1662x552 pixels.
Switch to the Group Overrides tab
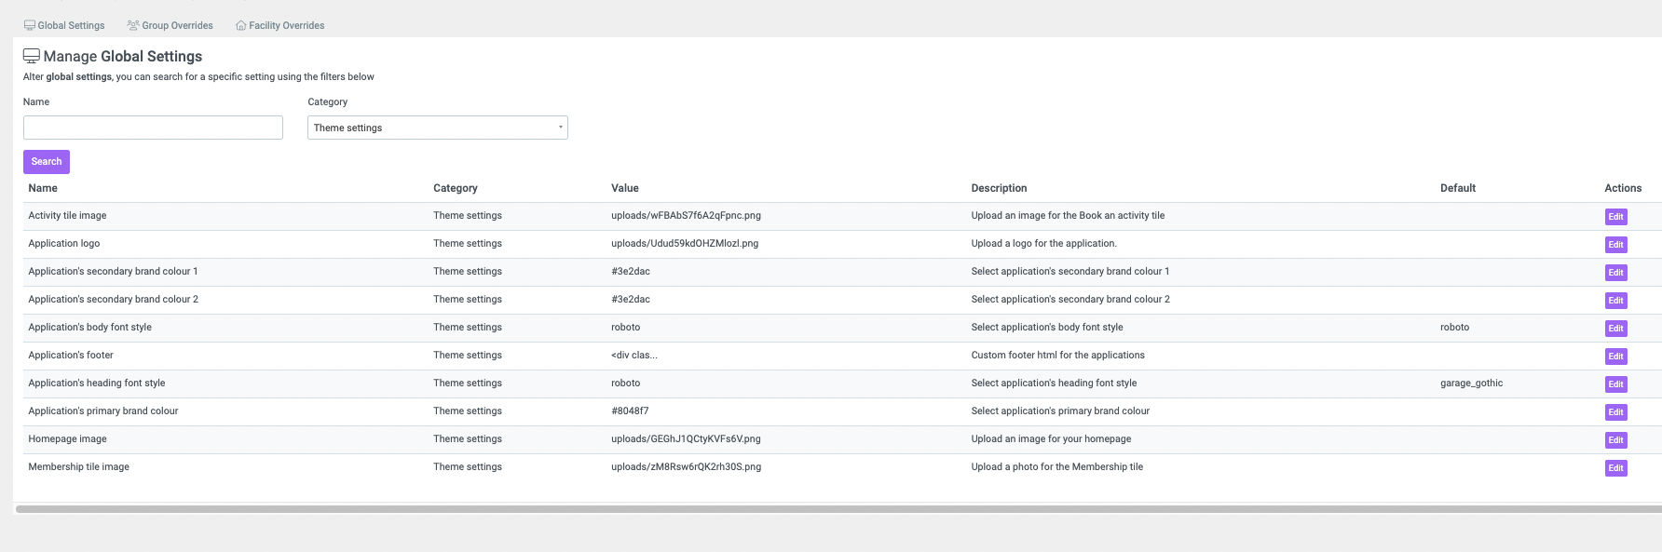coord(170,25)
